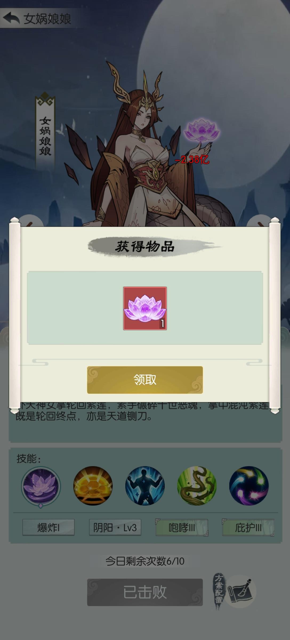Open the purple lotus skill icon

pos(41,486)
